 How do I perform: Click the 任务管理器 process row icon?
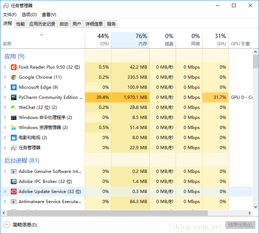coord(14,148)
